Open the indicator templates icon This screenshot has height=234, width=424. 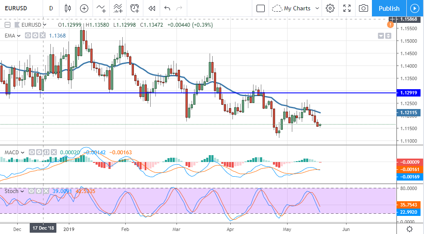118,8
